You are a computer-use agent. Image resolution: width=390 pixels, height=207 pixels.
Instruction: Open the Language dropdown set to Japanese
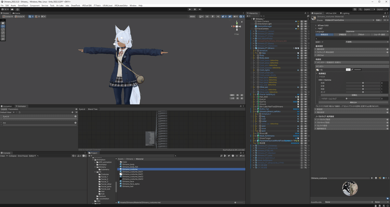pos(367,31)
